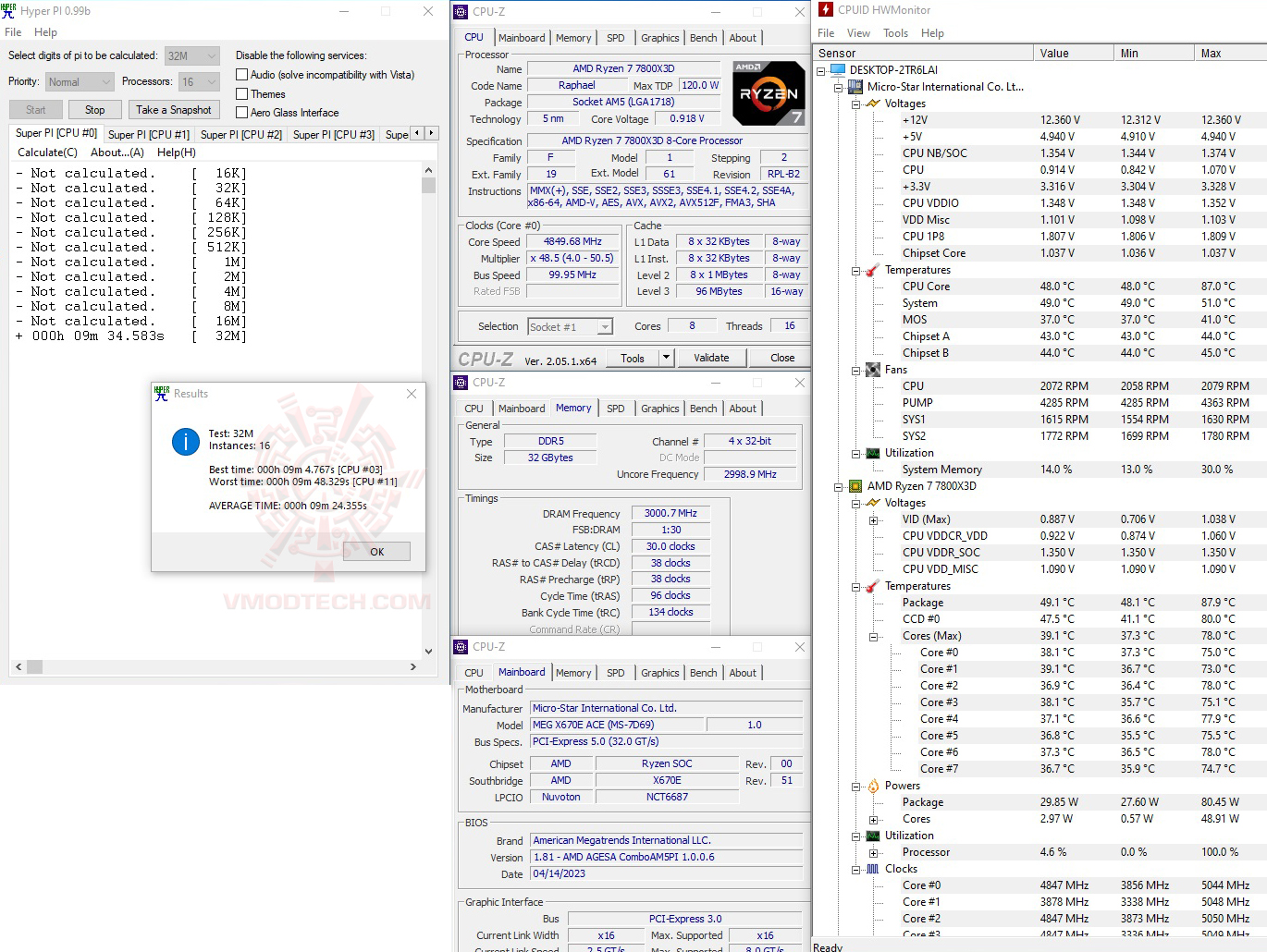Select the AMD Ryzen 7 7800X3D chip icon
Screen dimensions: 1267x952
click(855, 486)
